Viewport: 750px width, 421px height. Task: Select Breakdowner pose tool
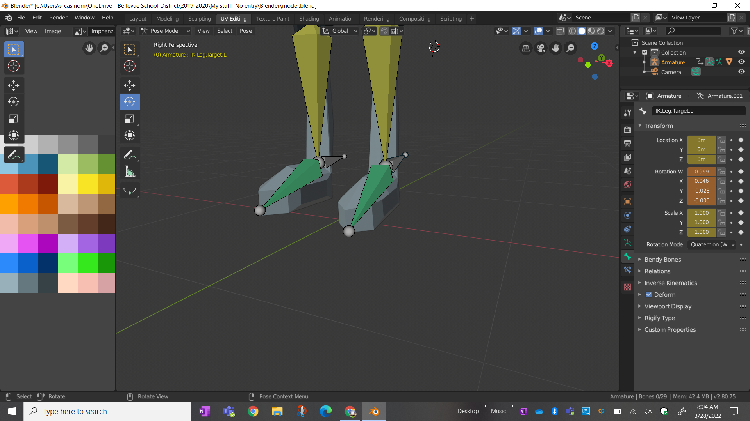tap(130, 191)
